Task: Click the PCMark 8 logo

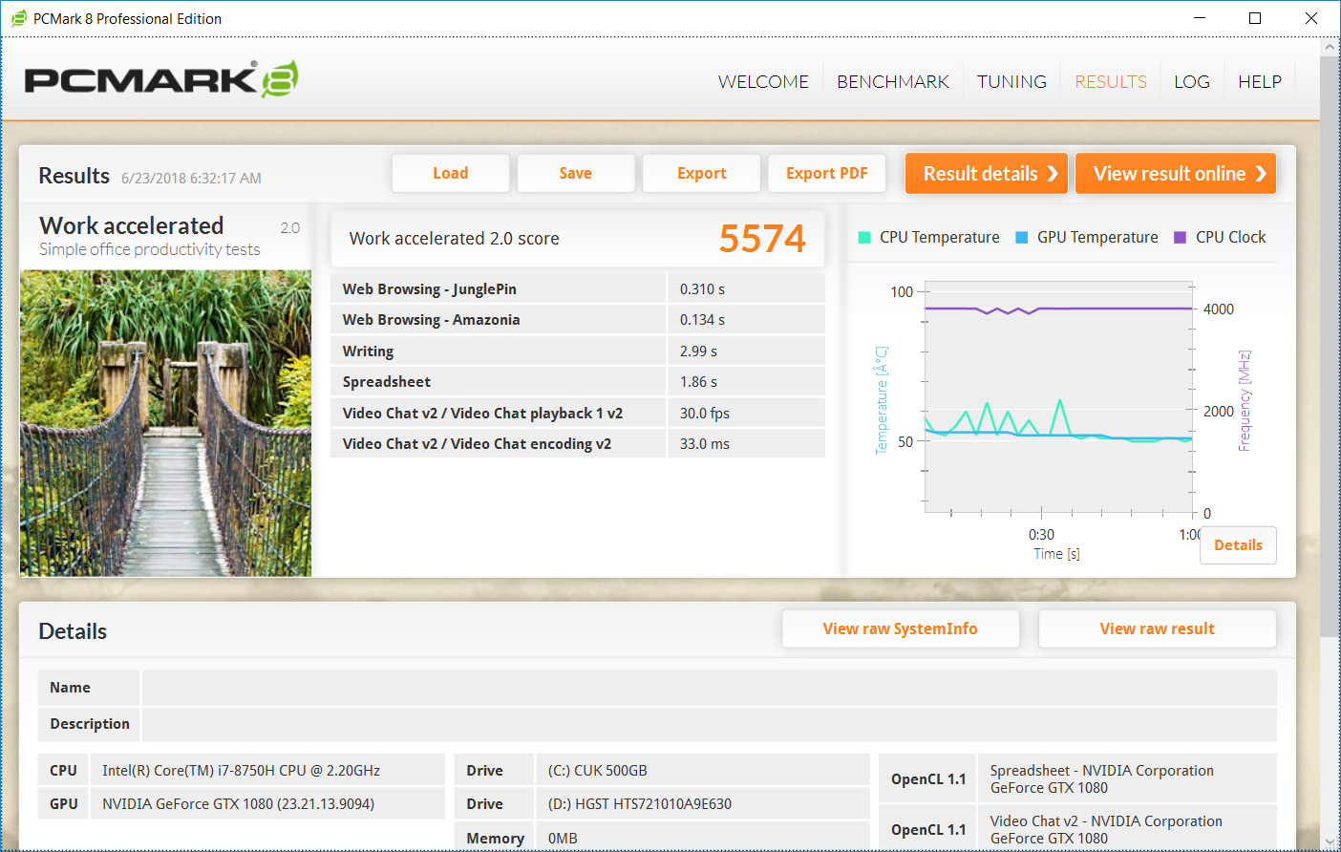Action: pos(161,79)
